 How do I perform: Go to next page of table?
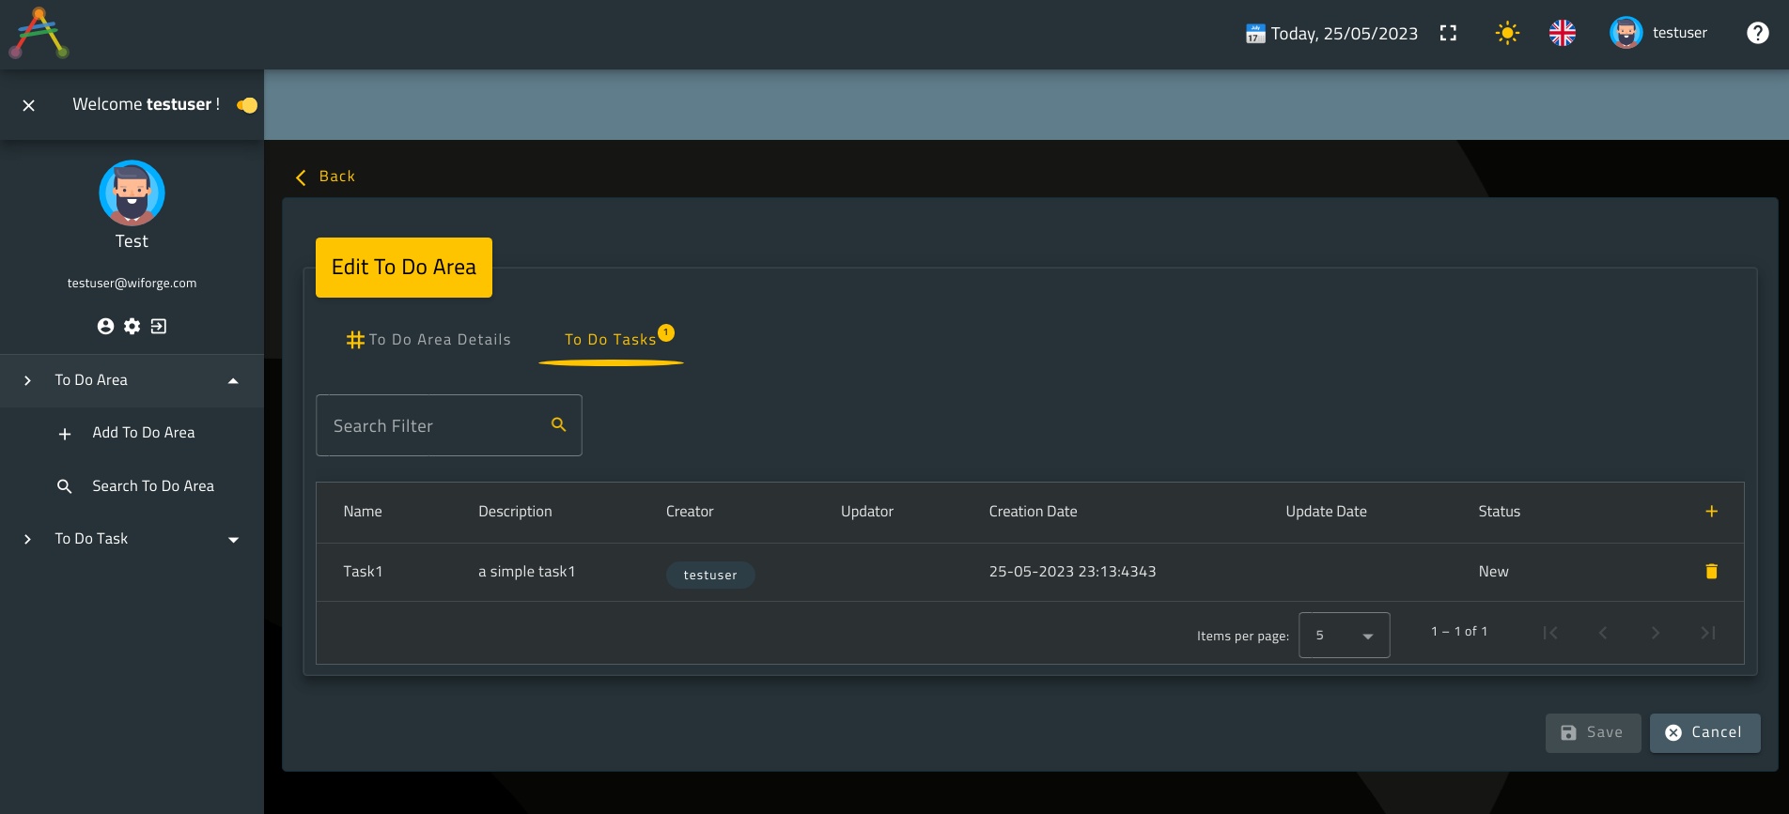point(1656,633)
